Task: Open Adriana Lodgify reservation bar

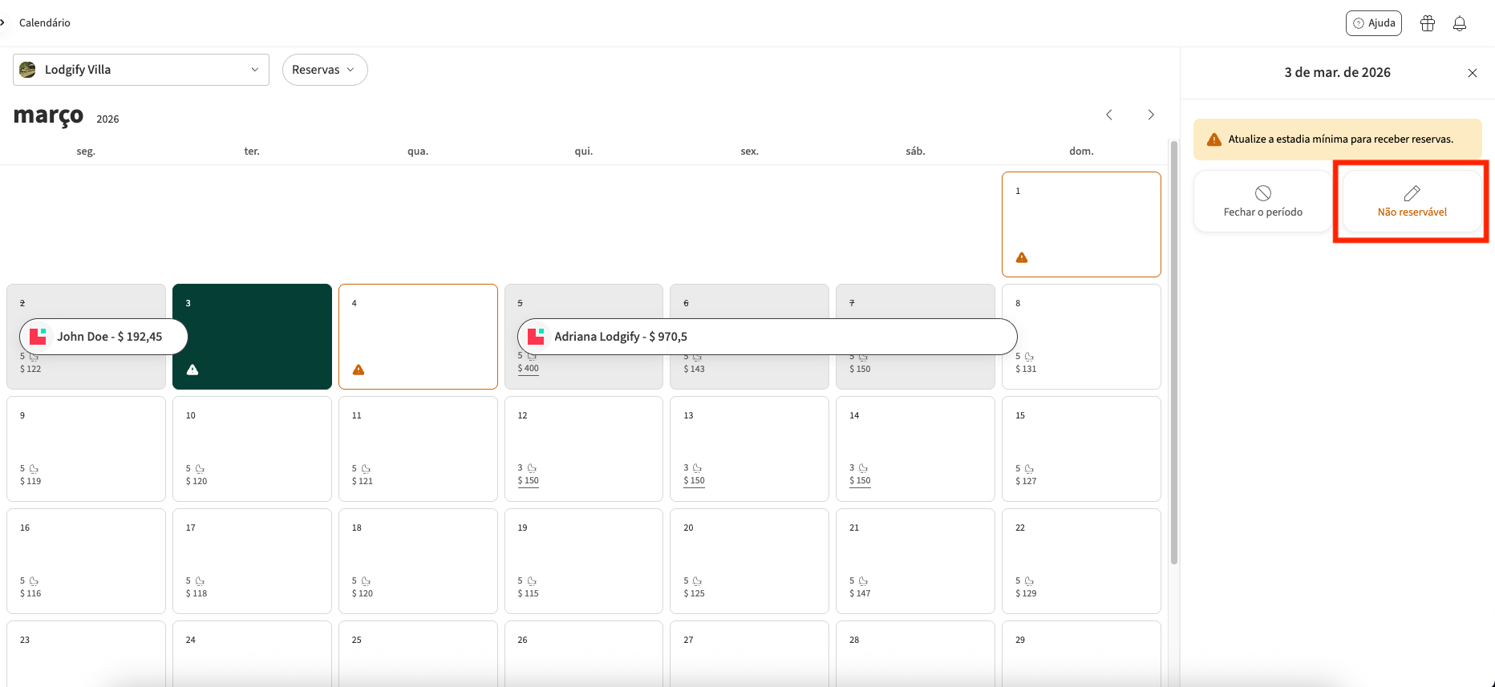Action: (767, 337)
